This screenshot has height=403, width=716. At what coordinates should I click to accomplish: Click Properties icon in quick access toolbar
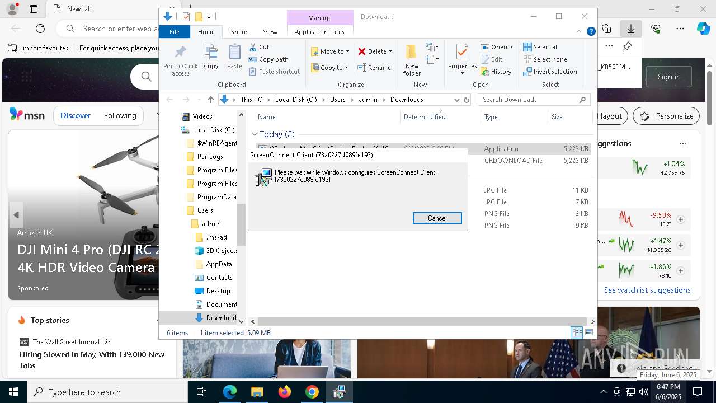click(x=186, y=17)
